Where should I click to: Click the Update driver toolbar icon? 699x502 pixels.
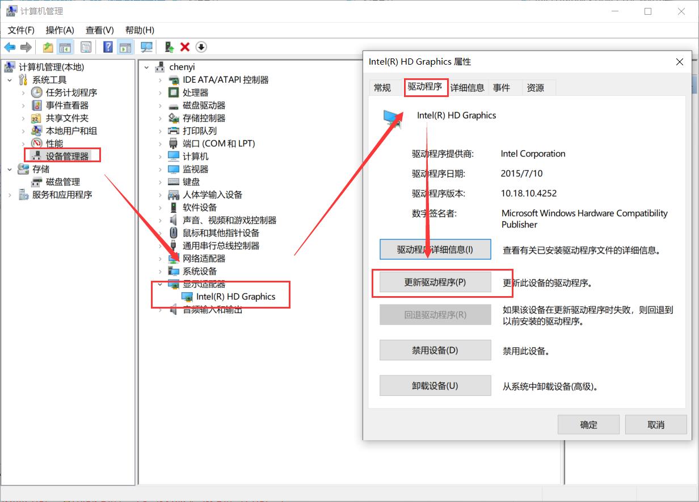pos(168,47)
